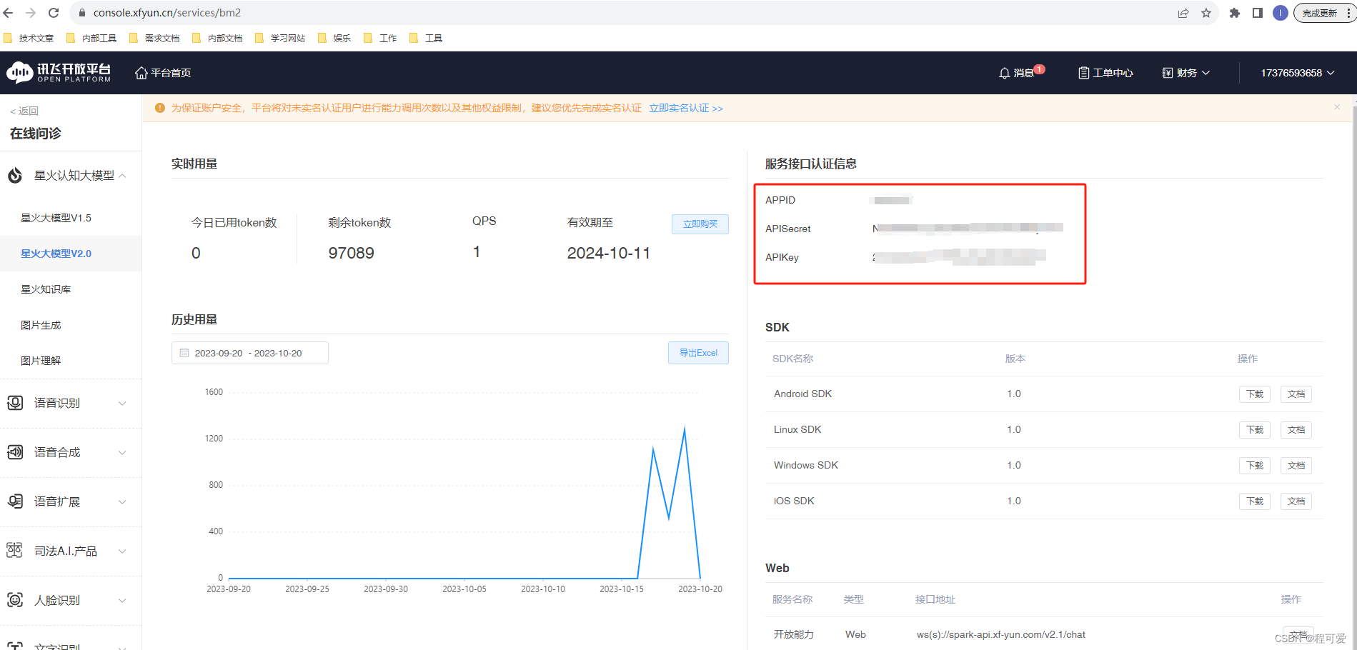The width and height of the screenshot is (1357, 650).
Task: Open the 娱乐 bookmark folder
Action: [334, 39]
